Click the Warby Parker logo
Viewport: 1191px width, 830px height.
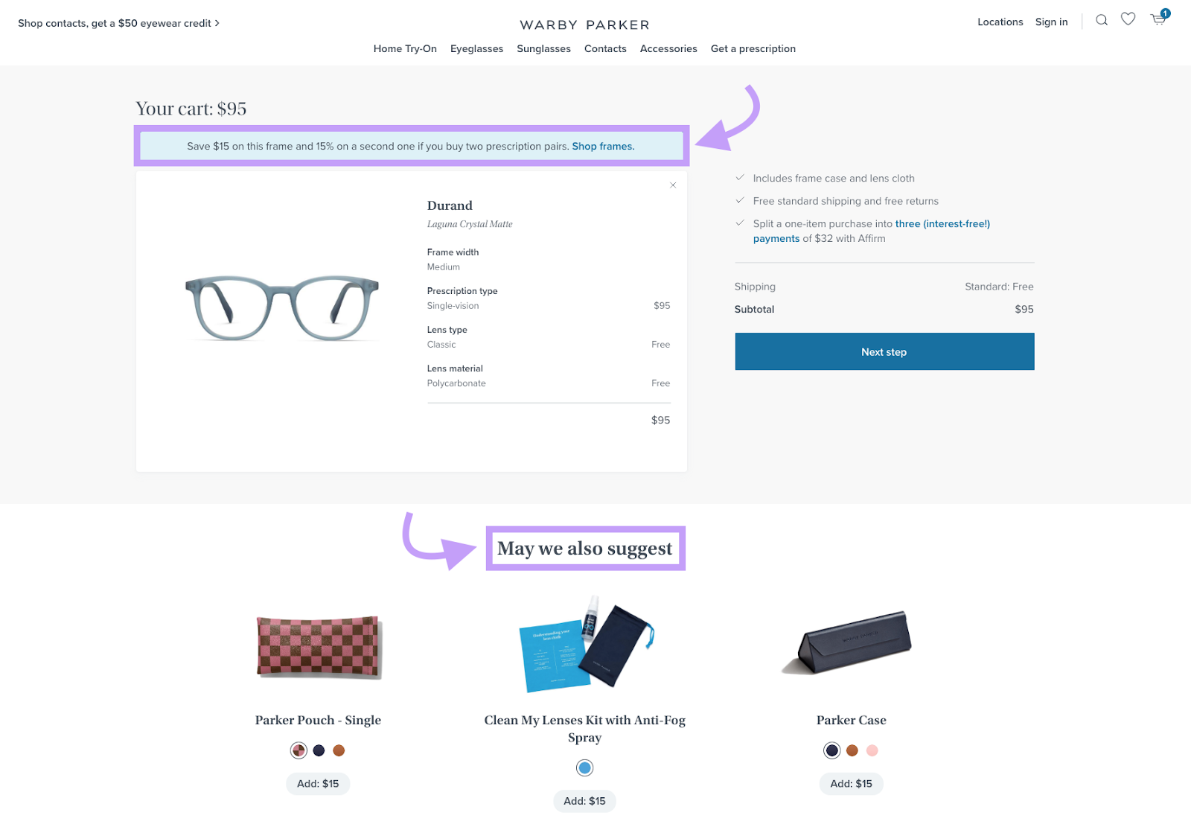click(585, 24)
